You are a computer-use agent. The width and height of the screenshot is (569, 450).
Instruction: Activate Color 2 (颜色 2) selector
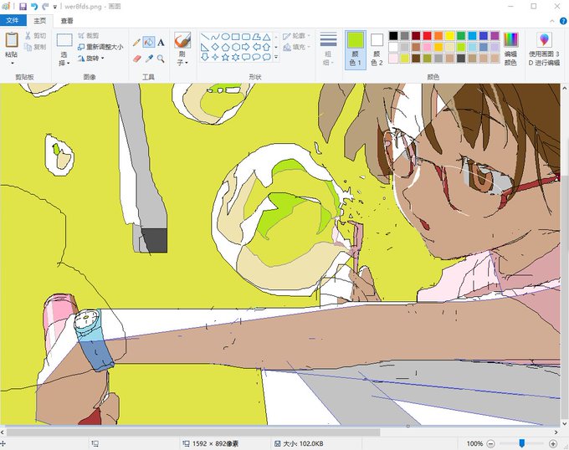377,50
